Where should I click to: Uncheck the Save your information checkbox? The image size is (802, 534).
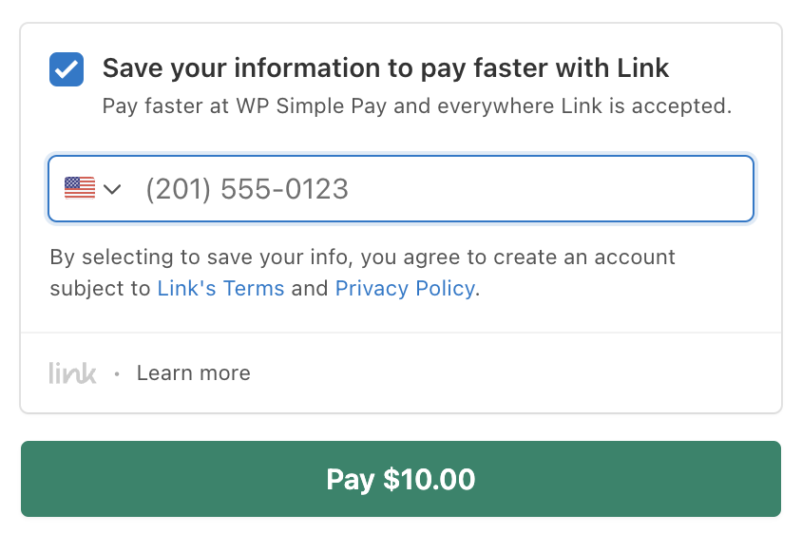[x=67, y=69]
